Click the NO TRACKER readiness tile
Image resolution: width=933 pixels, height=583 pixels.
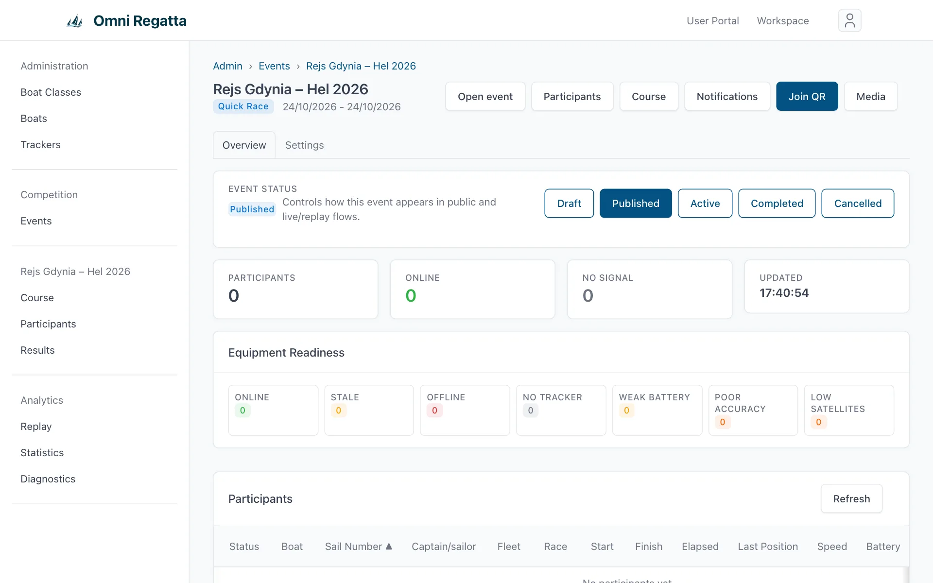click(561, 410)
